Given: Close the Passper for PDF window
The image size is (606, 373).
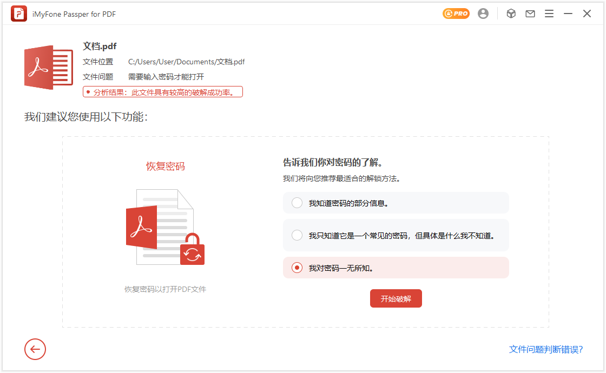Looking at the screenshot, I should [587, 14].
